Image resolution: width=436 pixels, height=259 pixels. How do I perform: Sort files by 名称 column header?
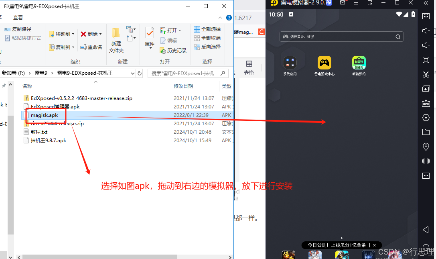click(27, 86)
